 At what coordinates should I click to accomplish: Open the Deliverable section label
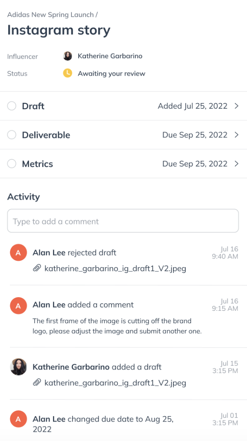click(x=46, y=135)
